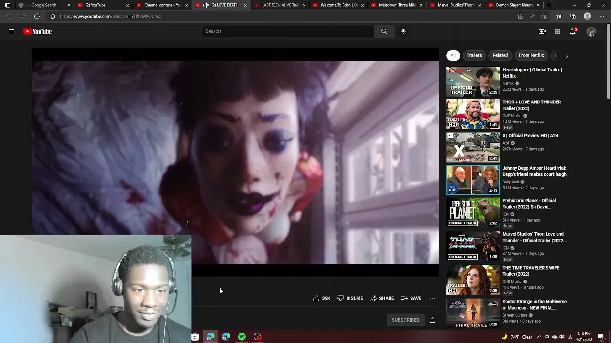Select the All filter chip
Screen dimensions: 611x343
point(453,55)
